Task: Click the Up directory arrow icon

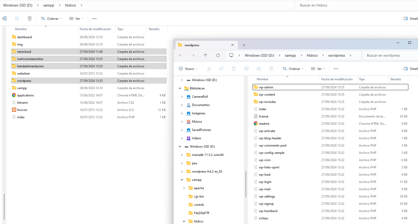Action: pyautogui.click(x=205, y=55)
